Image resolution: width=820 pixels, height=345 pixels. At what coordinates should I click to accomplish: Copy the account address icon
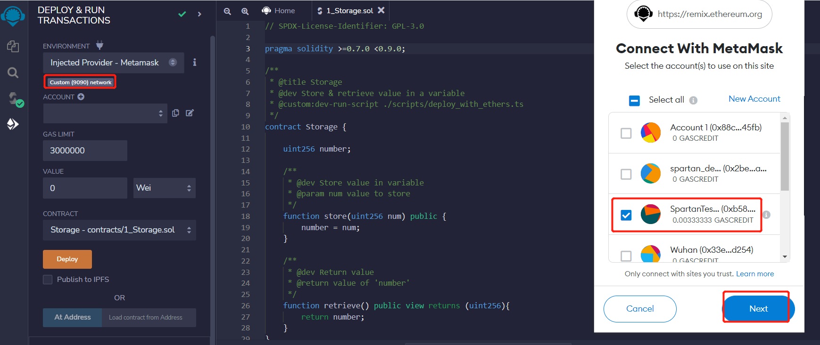[175, 113]
